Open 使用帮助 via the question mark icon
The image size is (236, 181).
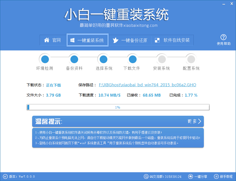coord(224,37)
